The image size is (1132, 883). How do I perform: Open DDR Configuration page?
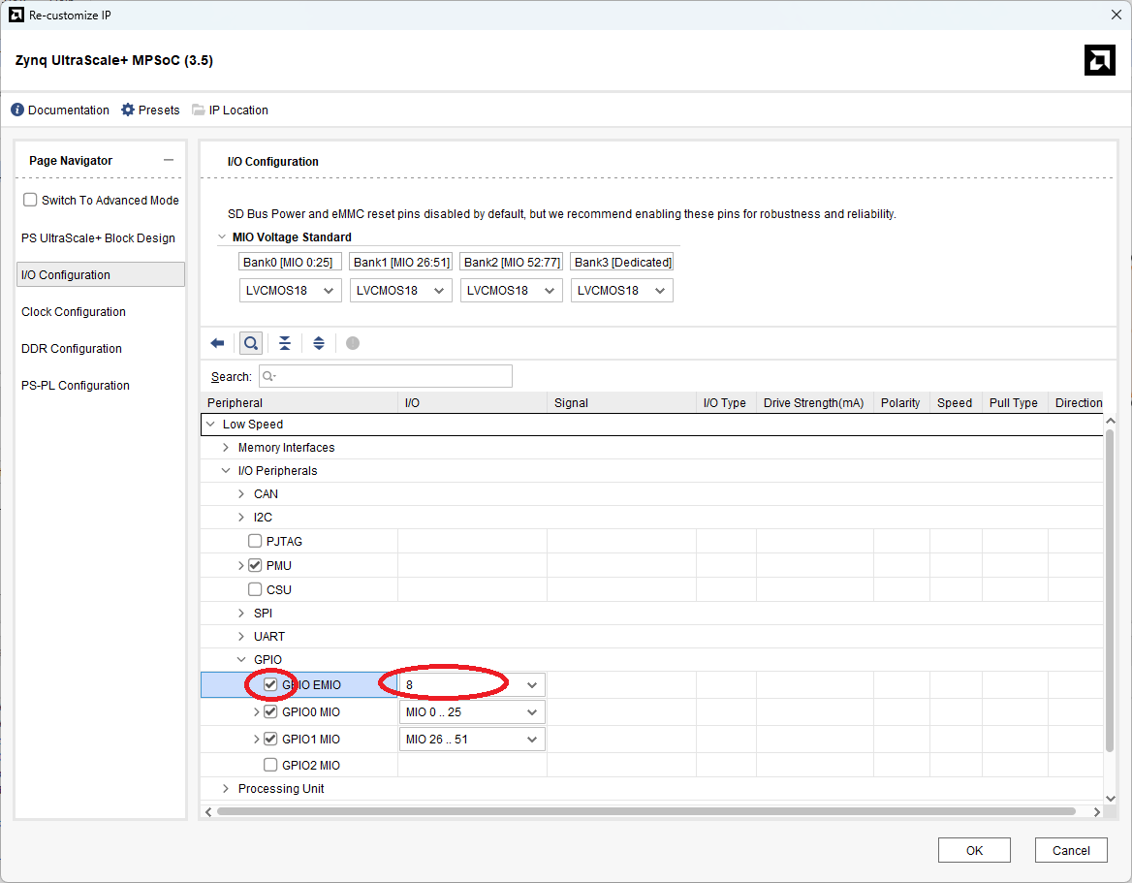[x=72, y=348]
